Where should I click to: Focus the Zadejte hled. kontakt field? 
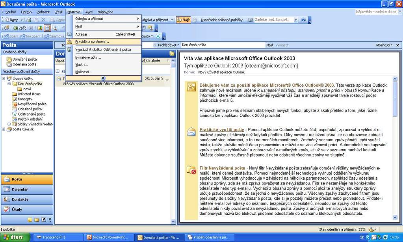[x=274, y=20]
